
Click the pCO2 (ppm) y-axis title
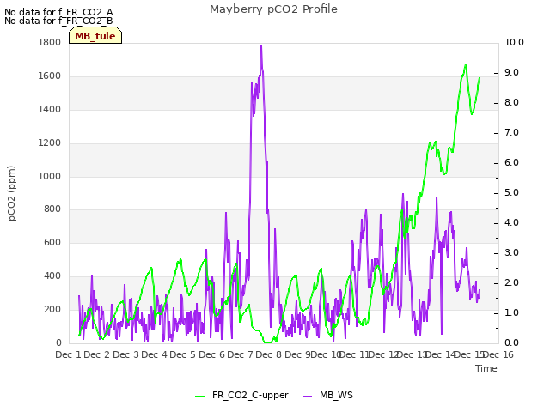[x=12, y=193]
